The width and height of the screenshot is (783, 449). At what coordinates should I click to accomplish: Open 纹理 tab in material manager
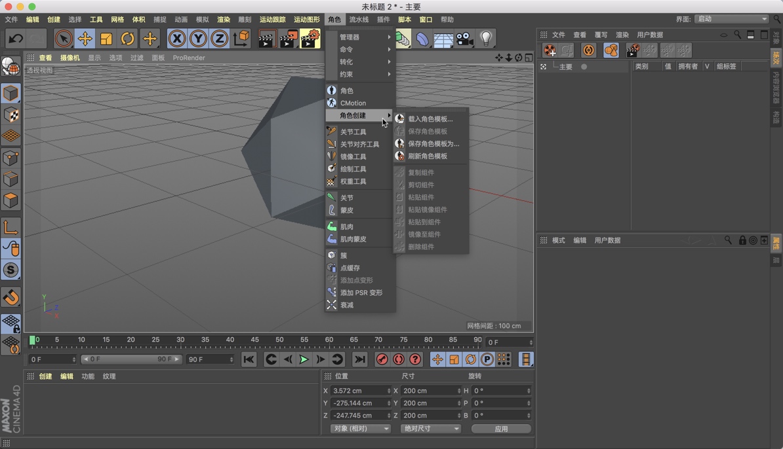pyautogui.click(x=110, y=376)
